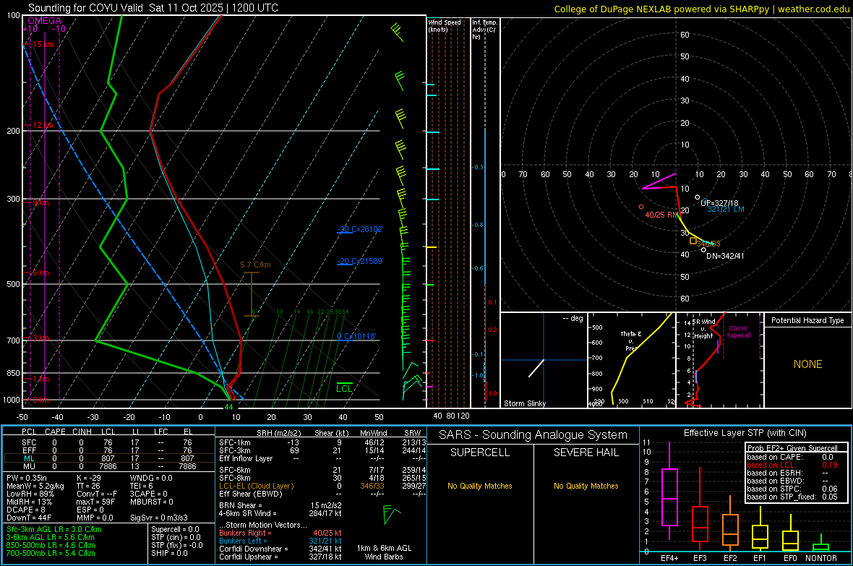Click the SR Wind v. Height panel label
853x566 pixels.
pos(703,329)
